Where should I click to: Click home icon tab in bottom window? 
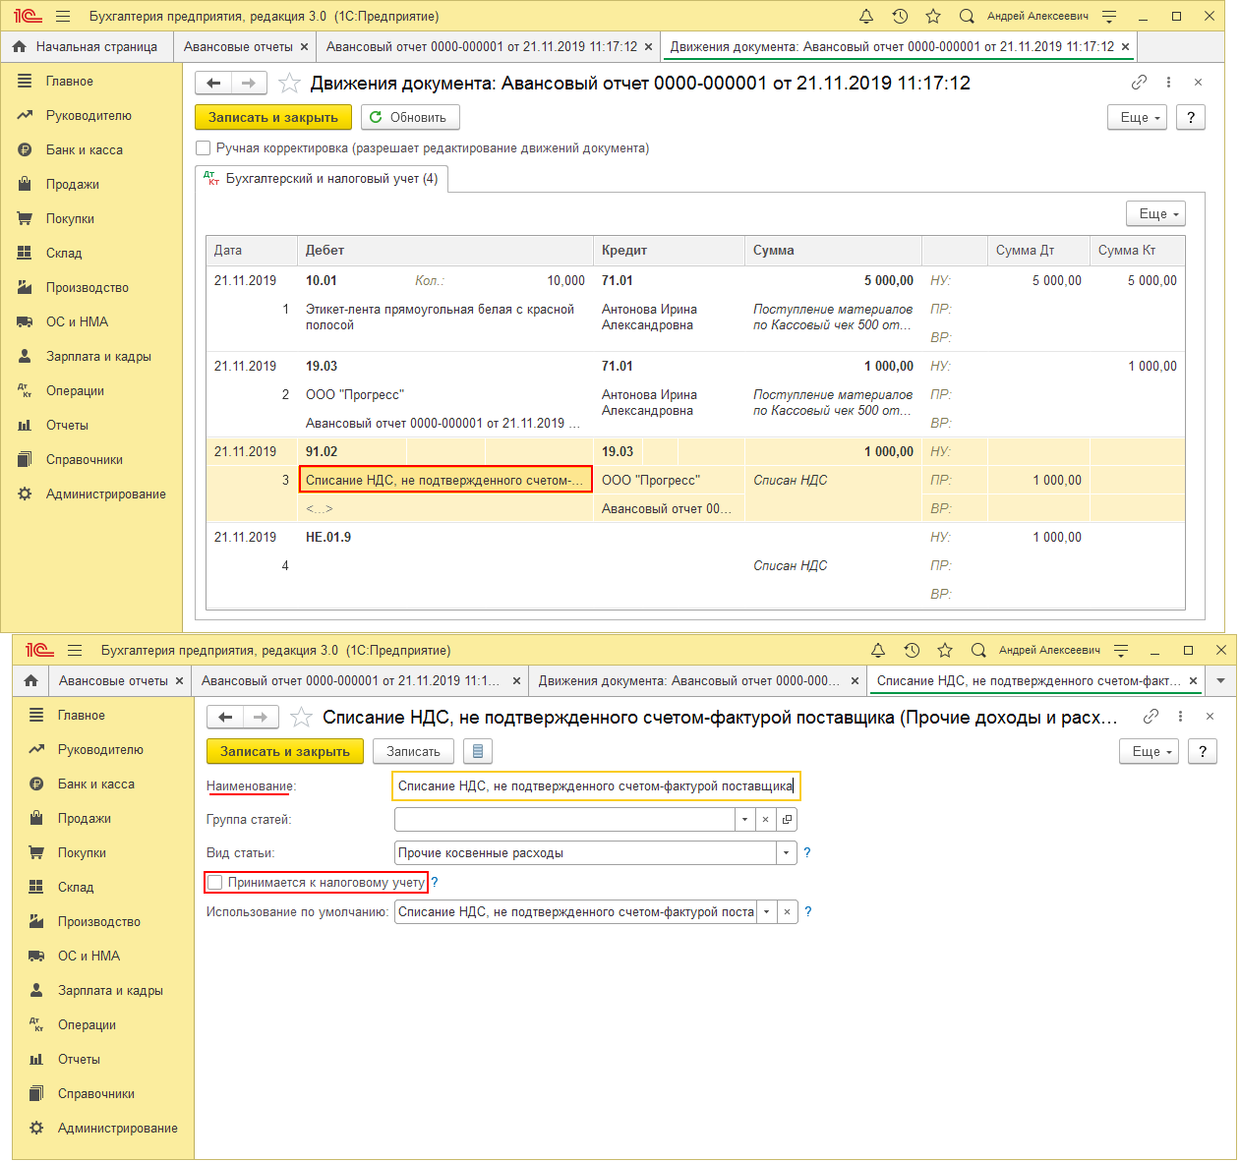[31, 680]
